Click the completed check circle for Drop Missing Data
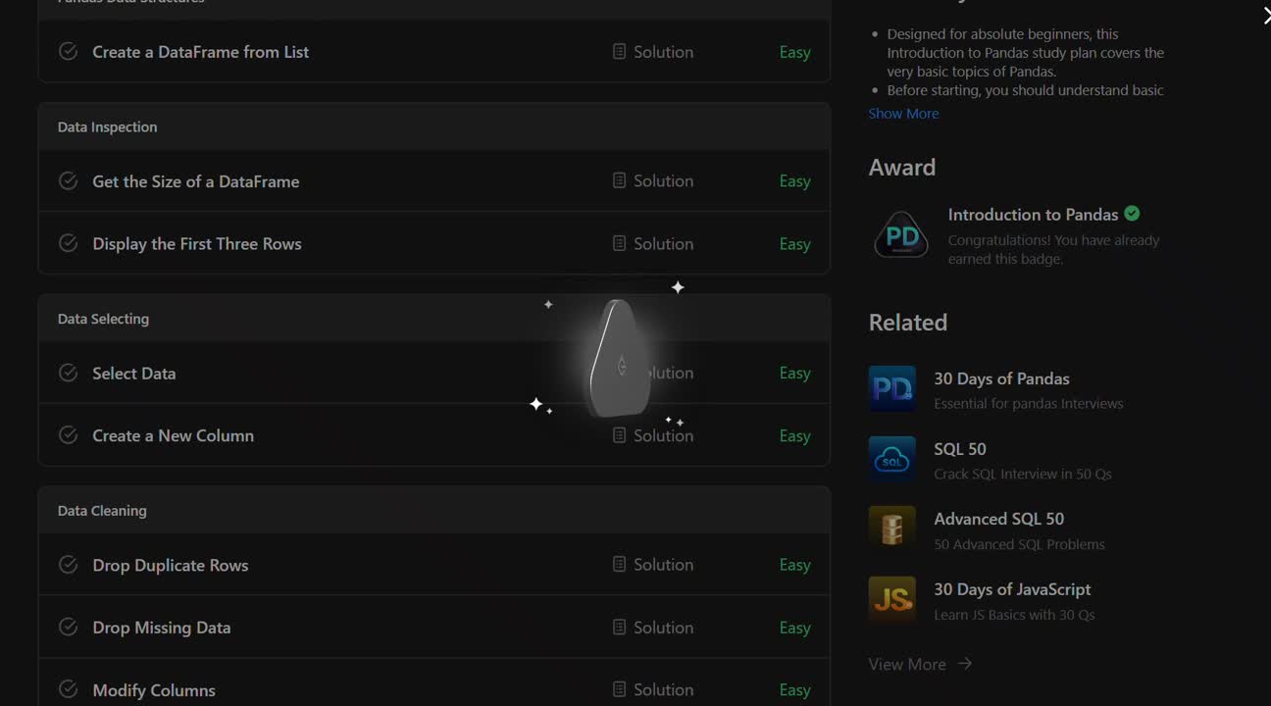Screen dimensions: 1271x706 (x=69, y=627)
